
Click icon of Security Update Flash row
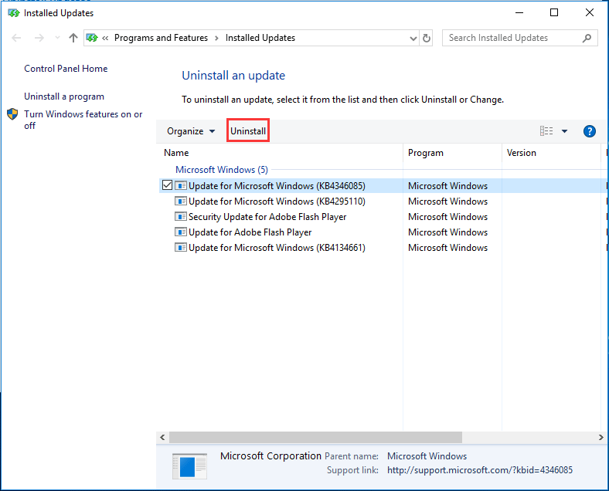point(181,217)
